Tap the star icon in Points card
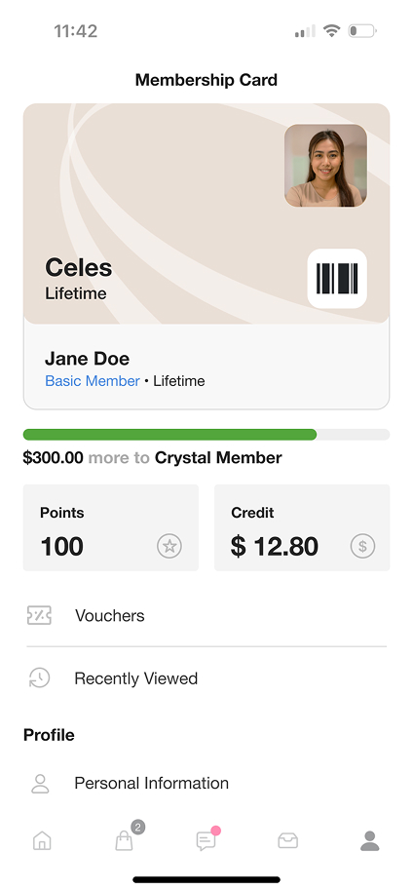Image resolution: width=413 pixels, height=890 pixels. 169,547
